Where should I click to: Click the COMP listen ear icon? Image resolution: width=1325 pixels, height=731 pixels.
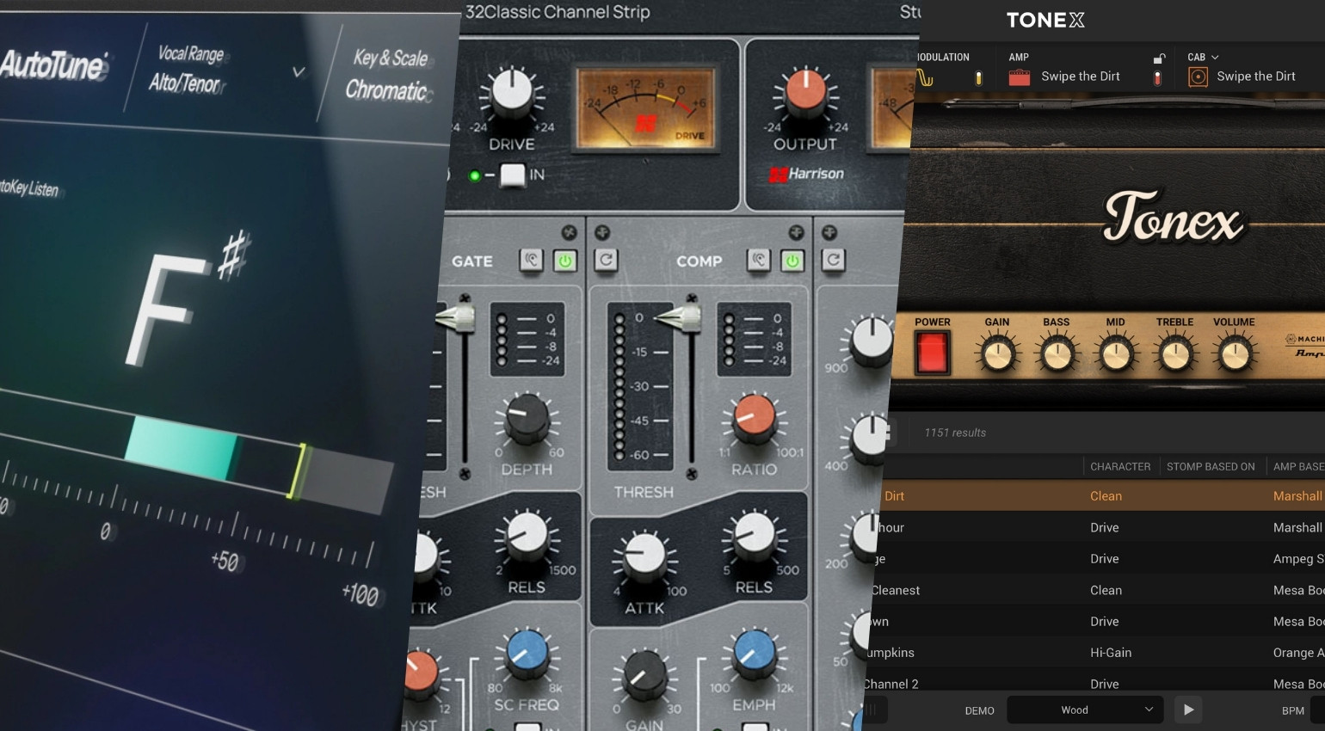tap(758, 261)
